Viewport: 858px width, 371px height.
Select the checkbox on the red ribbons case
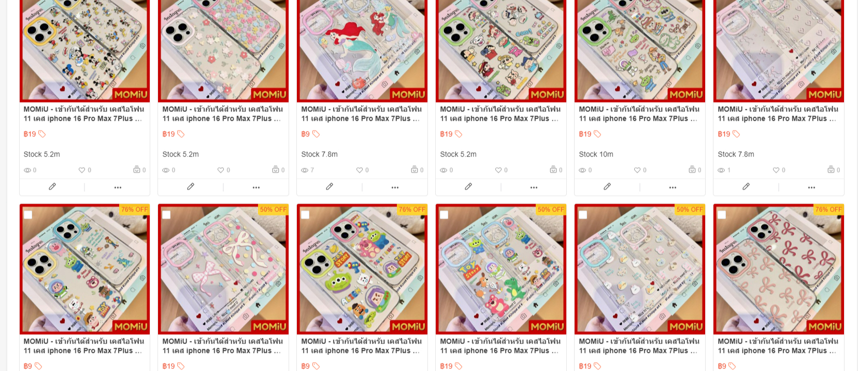[x=722, y=215]
